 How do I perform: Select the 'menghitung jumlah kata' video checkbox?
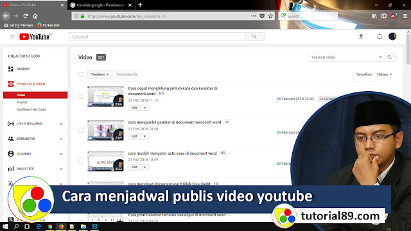pyautogui.click(x=81, y=96)
